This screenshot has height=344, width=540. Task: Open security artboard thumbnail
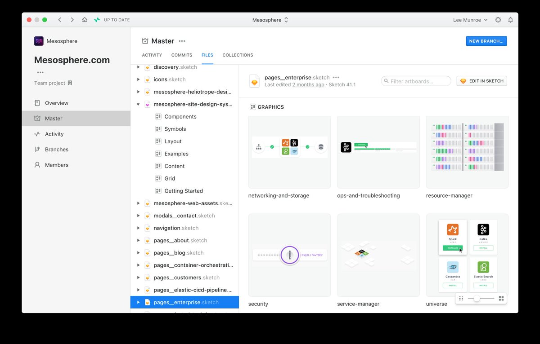289,255
